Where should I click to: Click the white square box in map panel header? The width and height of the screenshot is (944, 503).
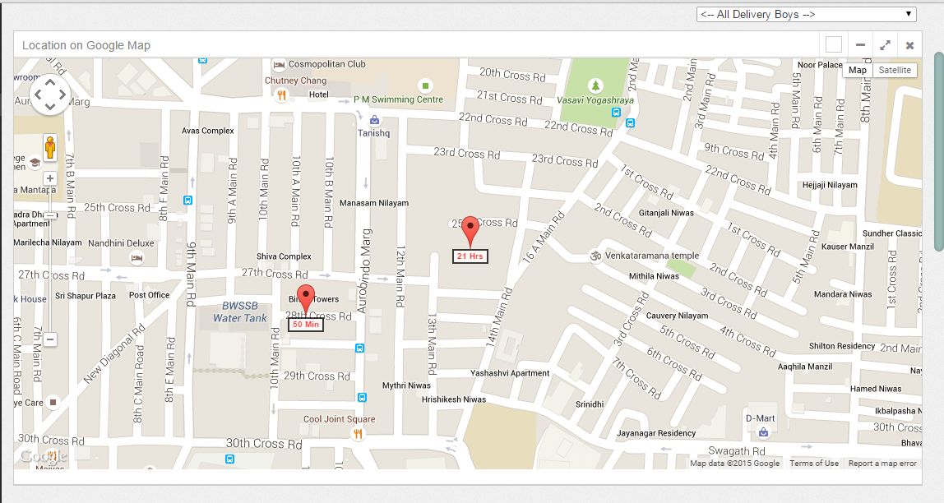click(x=834, y=45)
